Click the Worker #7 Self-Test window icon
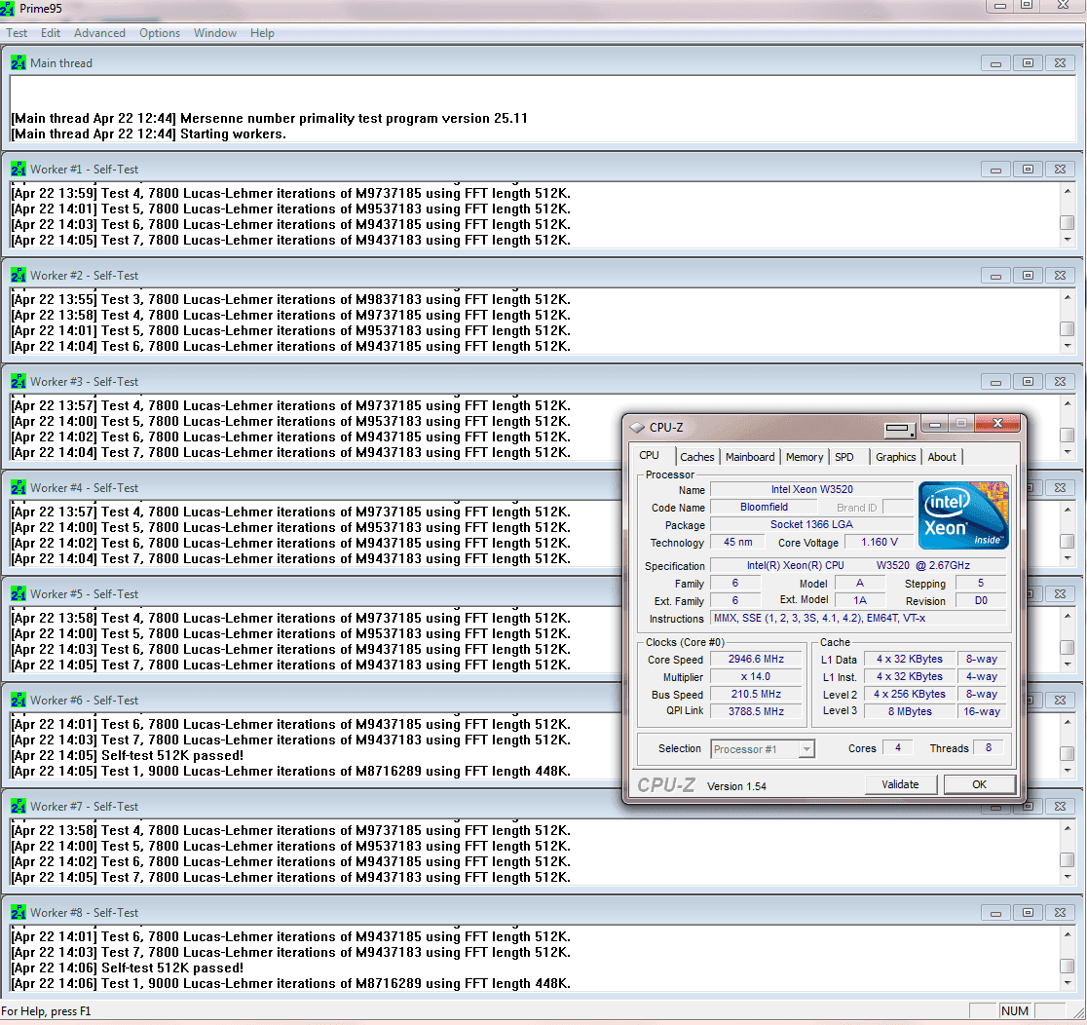Image resolution: width=1087 pixels, height=1025 pixels. pyautogui.click(x=19, y=806)
